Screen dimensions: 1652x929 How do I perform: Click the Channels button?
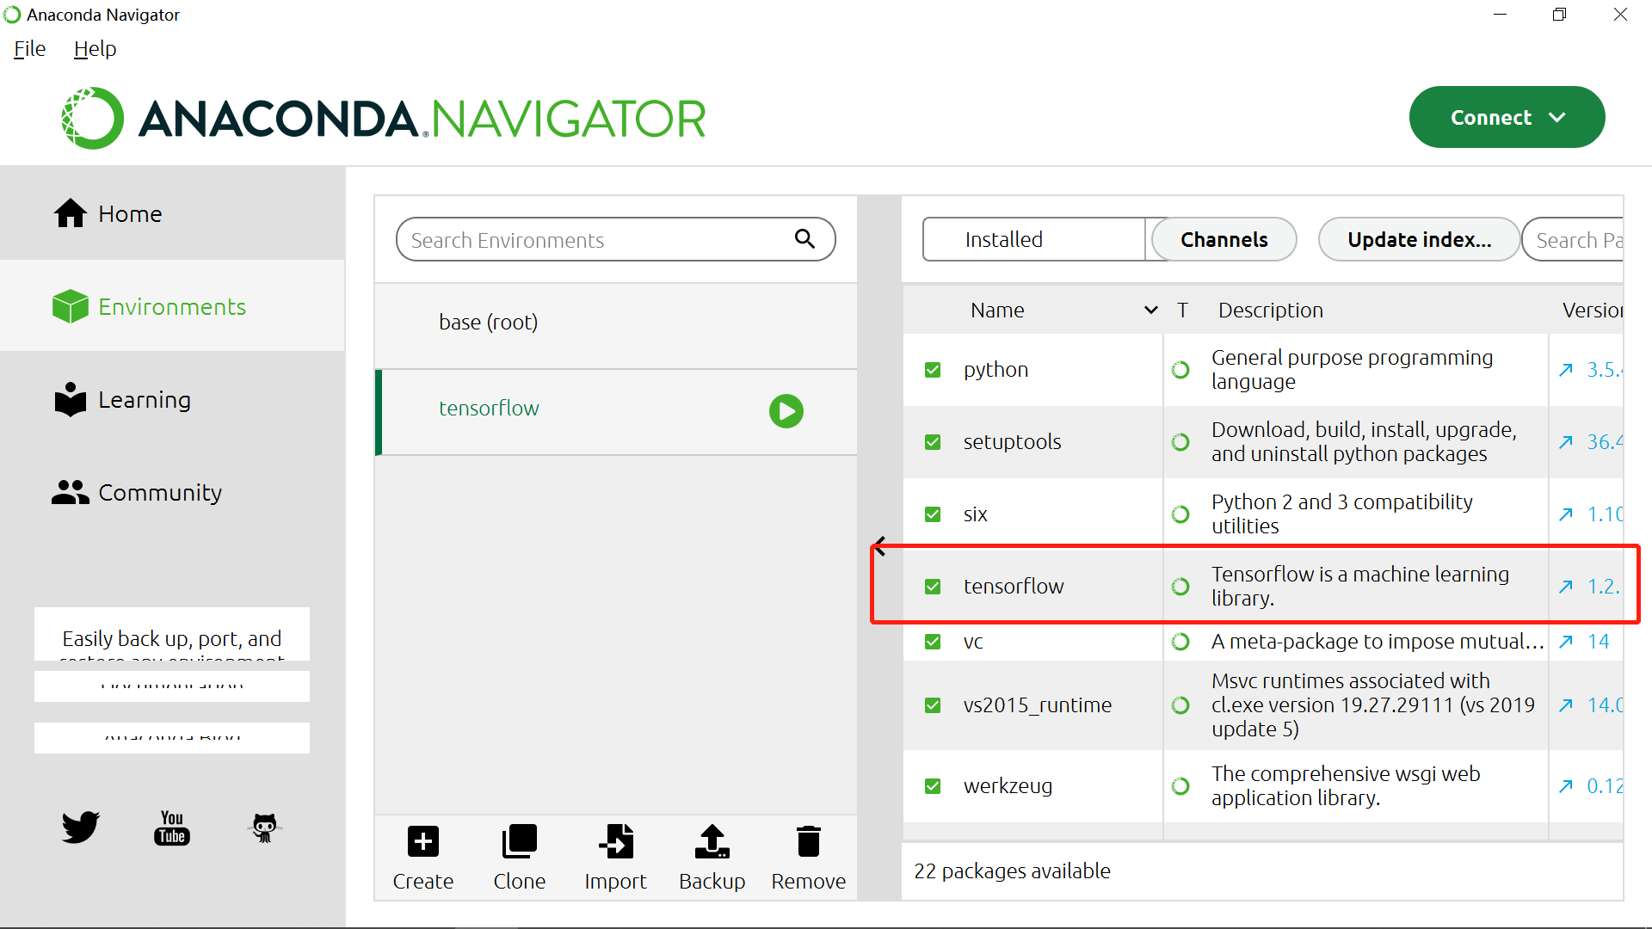(x=1224, y=239)
